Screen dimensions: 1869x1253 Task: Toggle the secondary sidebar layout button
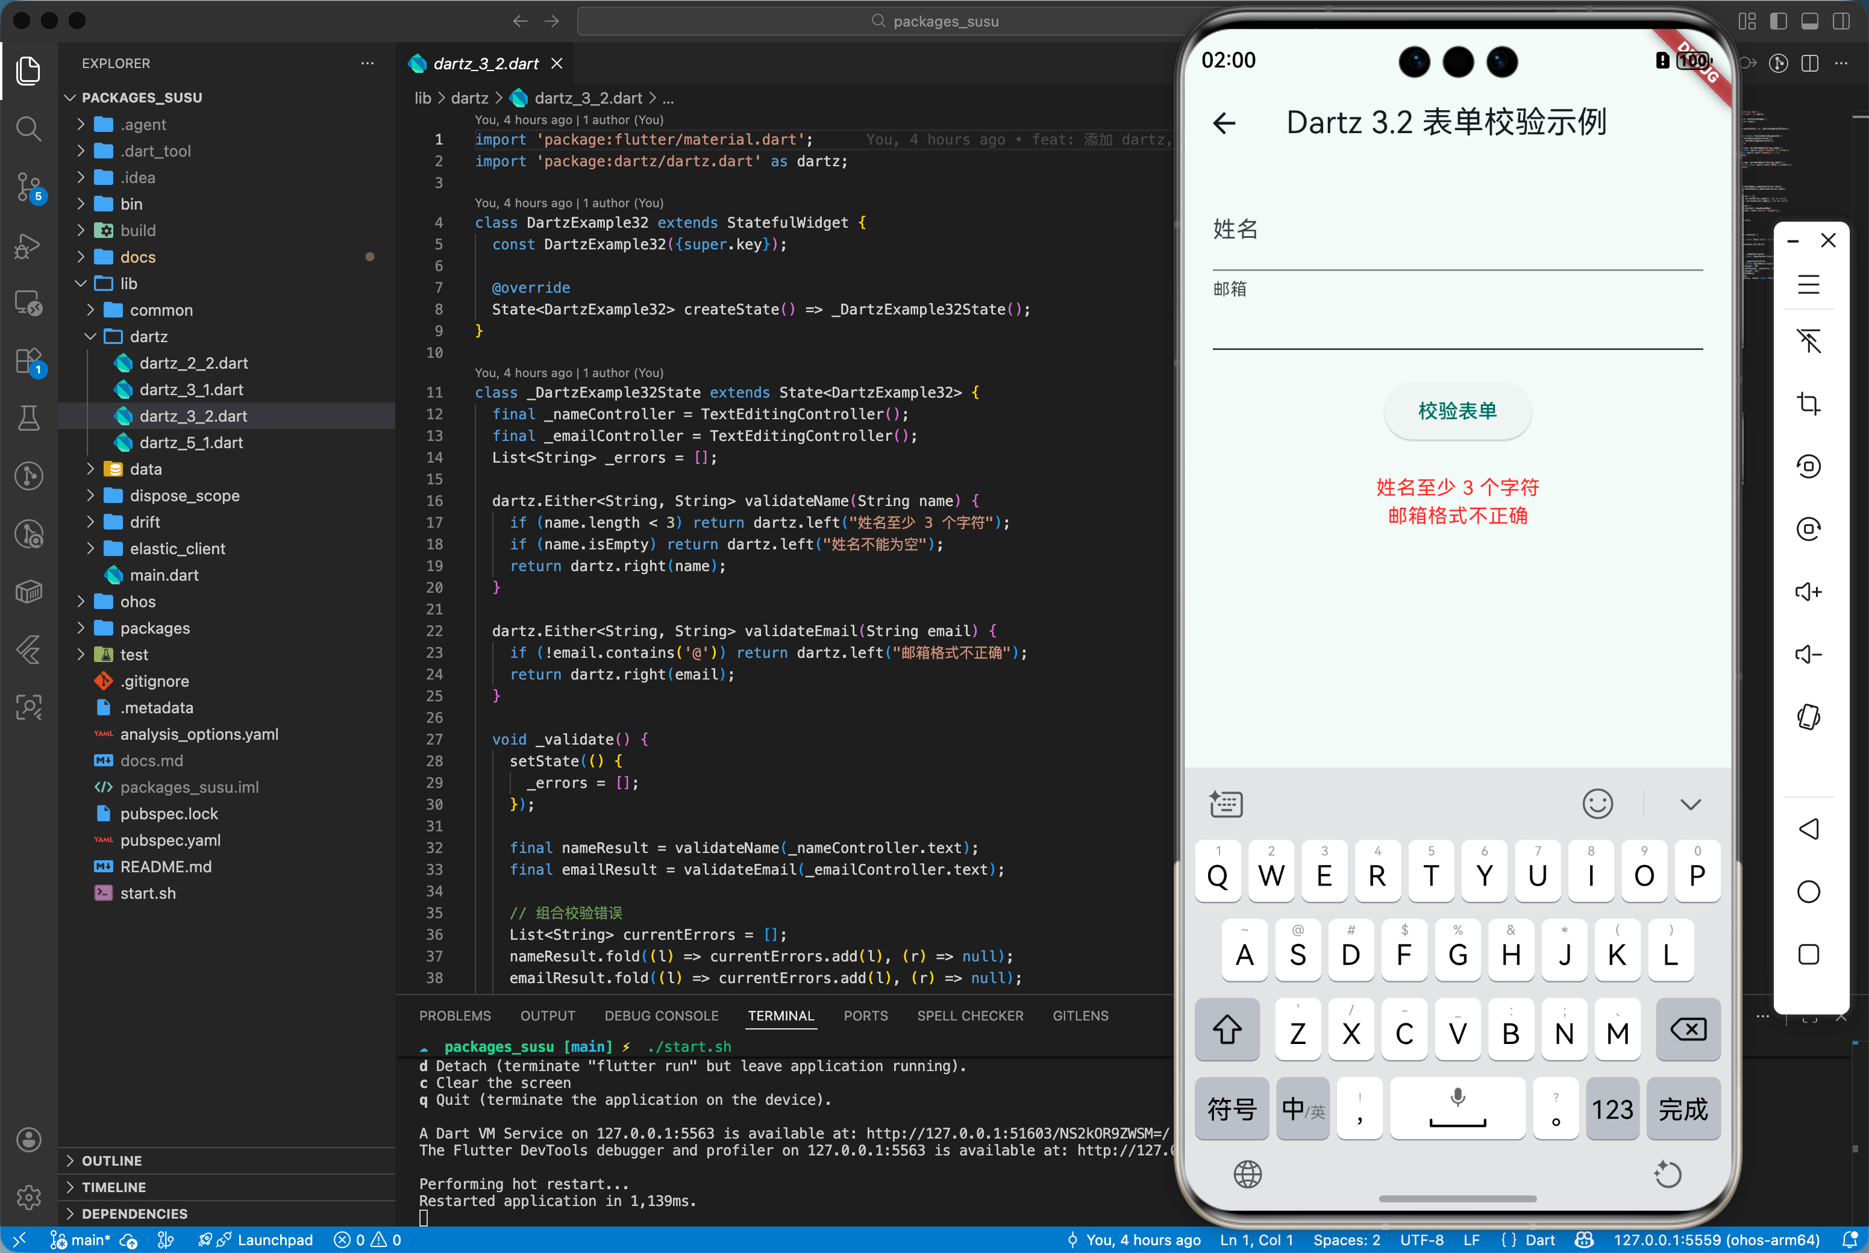point(1841,20)
